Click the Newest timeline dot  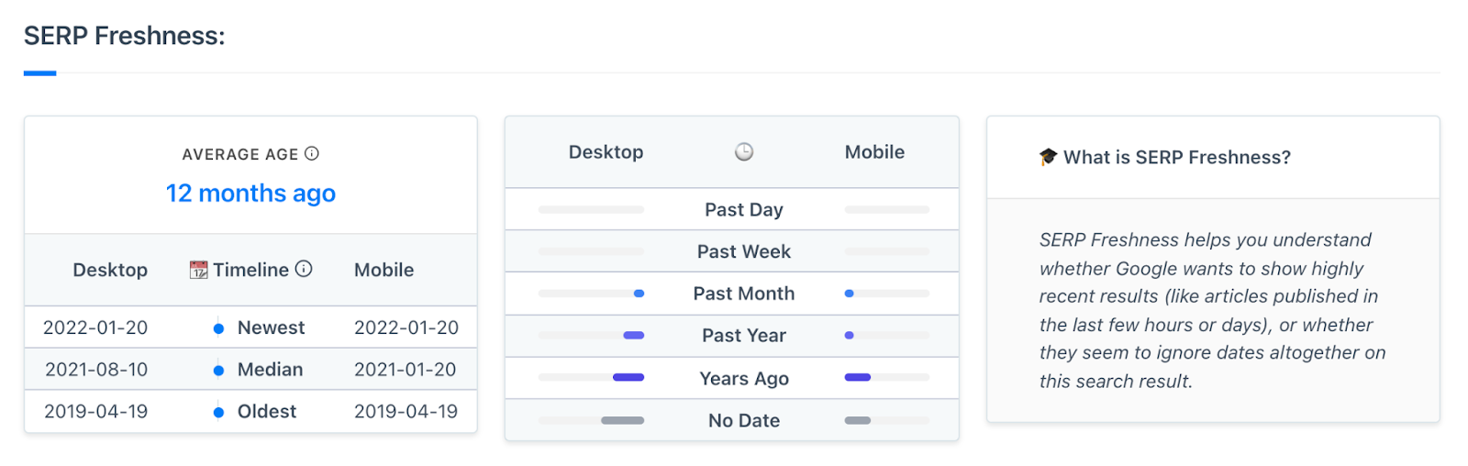pyautogui.click(x=218, y=328)
